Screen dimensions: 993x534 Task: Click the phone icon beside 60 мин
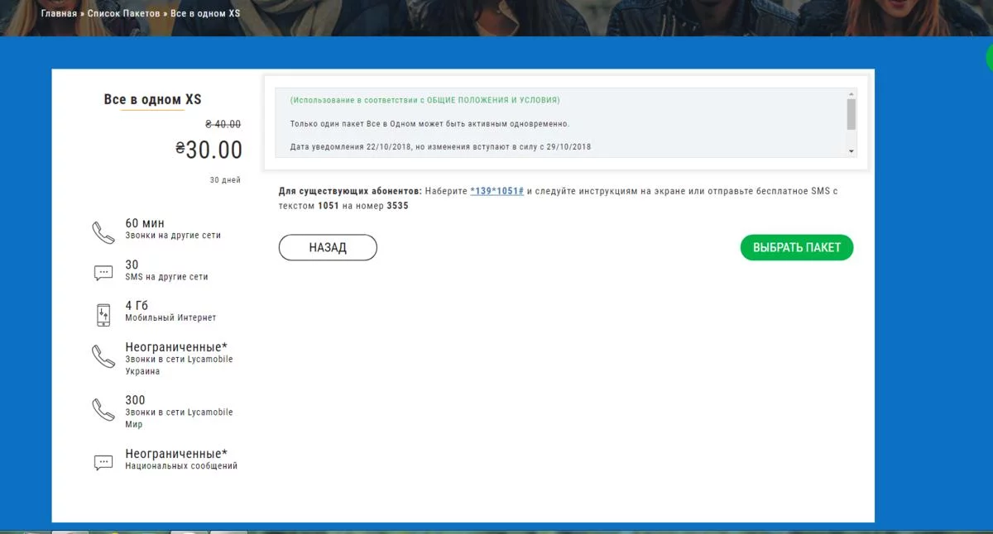coord(103,232)
